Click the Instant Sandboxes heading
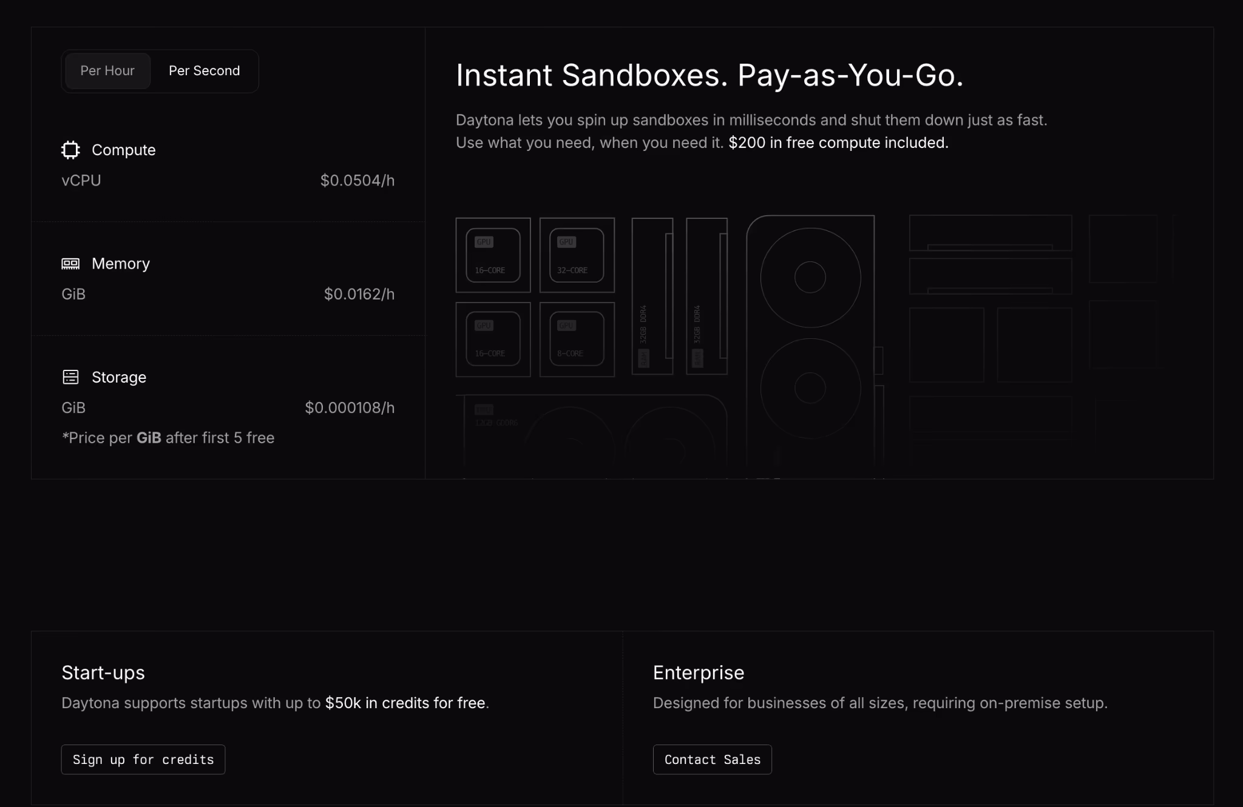 point(709,76)
